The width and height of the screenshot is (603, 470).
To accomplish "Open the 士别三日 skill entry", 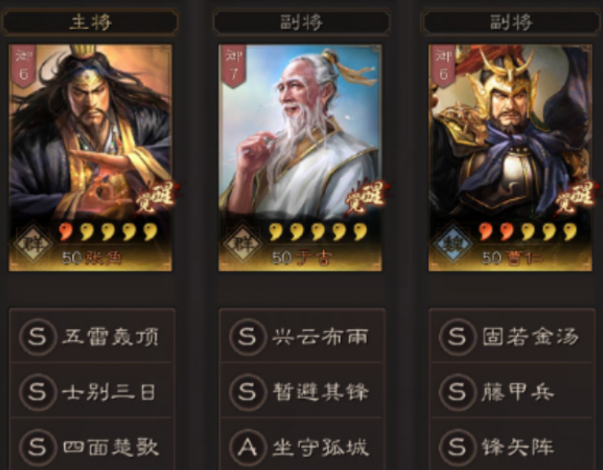I will [93, 390].
